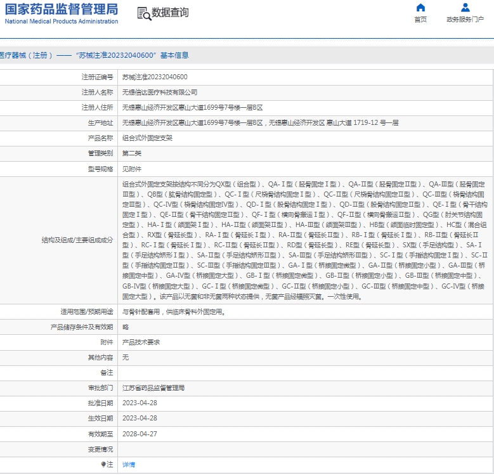Click management class value 第二类

132,153
